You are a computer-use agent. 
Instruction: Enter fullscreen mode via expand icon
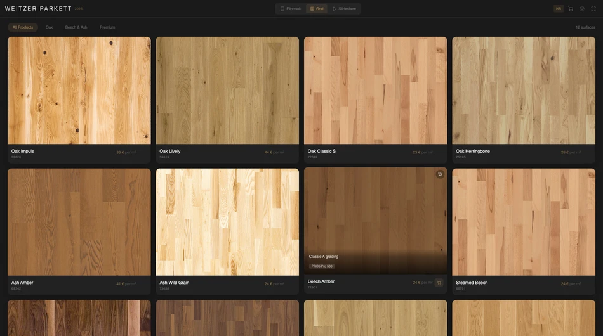pos(593,8)
